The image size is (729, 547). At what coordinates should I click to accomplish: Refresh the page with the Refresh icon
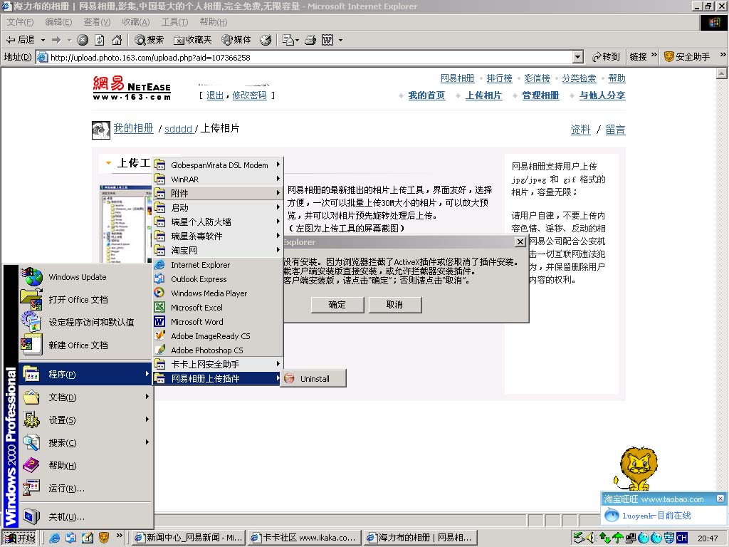click(x=100, y=40)
